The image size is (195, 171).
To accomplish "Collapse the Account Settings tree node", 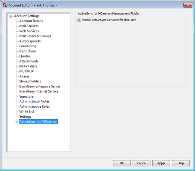I will [11, 16].
